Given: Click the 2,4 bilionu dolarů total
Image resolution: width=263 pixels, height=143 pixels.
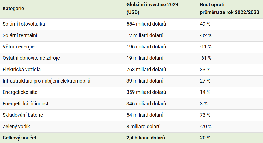Looking at the screenshot, I should (146, 138).
